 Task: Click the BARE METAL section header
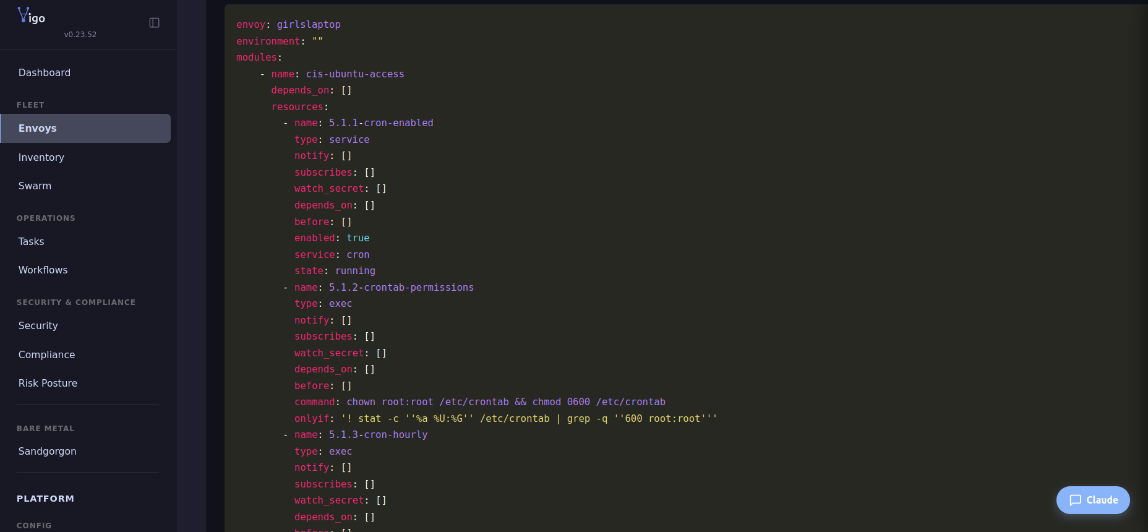pos(45,429)
